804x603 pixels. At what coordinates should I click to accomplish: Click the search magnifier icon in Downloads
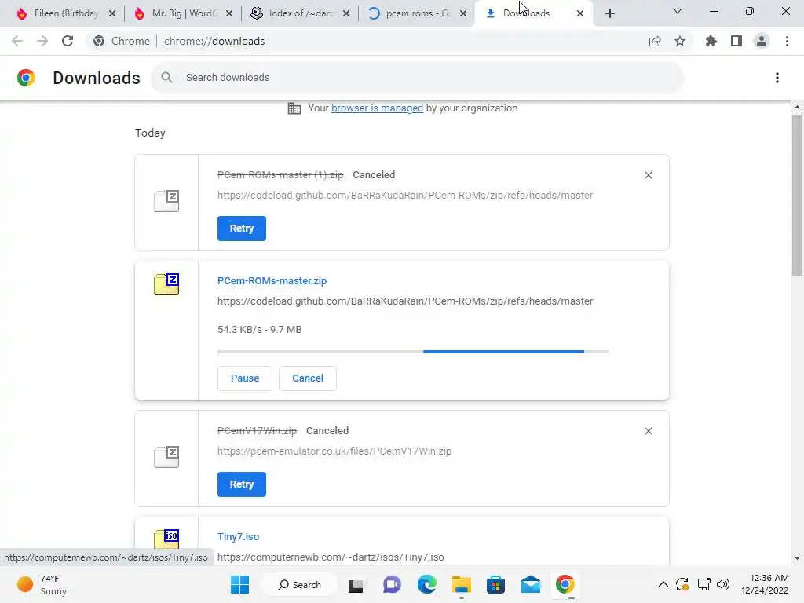pos(166,78)
